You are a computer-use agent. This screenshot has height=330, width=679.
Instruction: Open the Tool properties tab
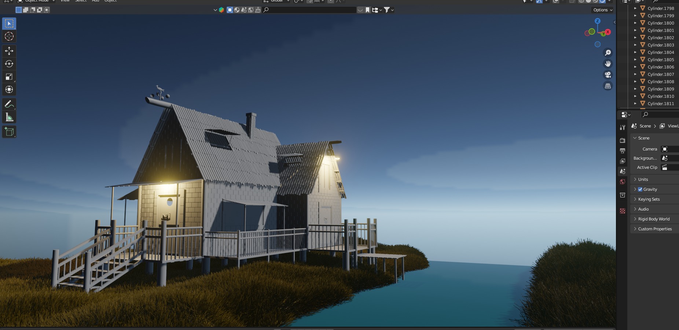623,127
